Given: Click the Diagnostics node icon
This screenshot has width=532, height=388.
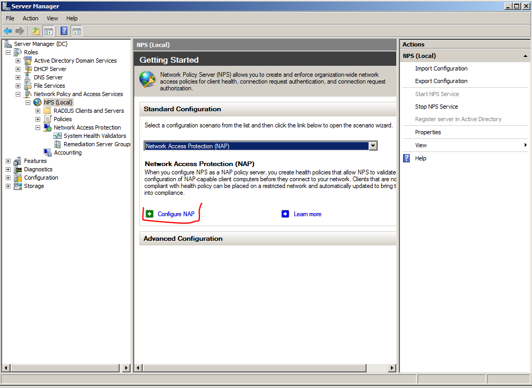Looking at the screenshot, I should click(18, 169).
